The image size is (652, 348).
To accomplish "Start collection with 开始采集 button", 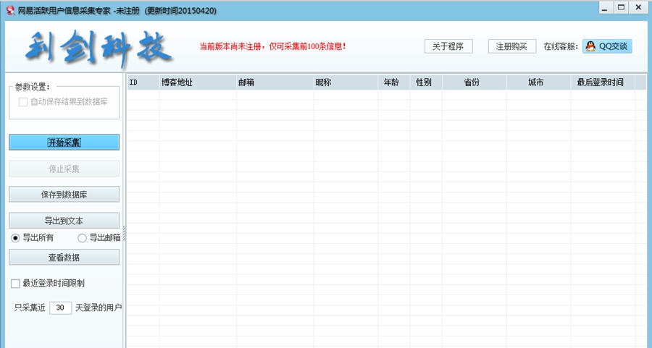I will [x=64, y=142].
